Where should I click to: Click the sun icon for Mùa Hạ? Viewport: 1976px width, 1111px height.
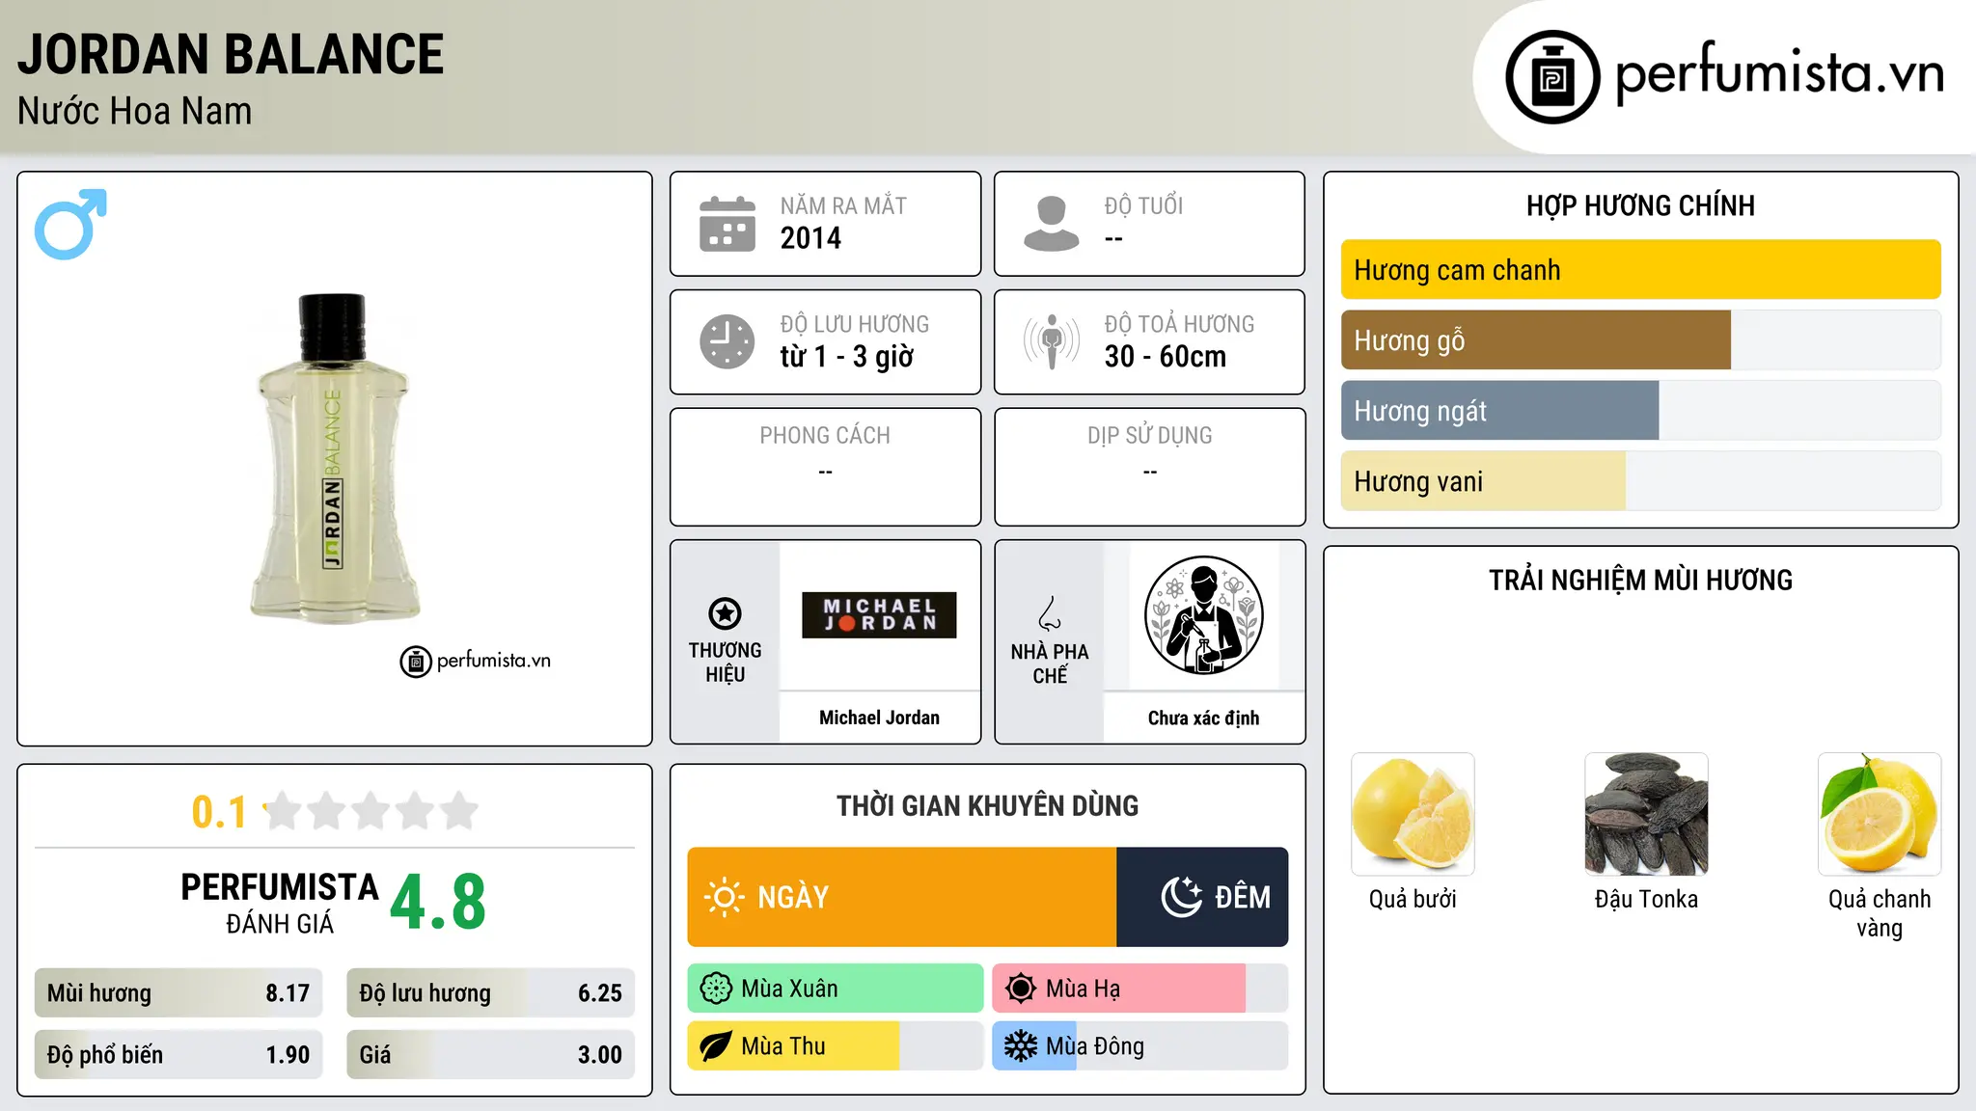(1021, 989)
